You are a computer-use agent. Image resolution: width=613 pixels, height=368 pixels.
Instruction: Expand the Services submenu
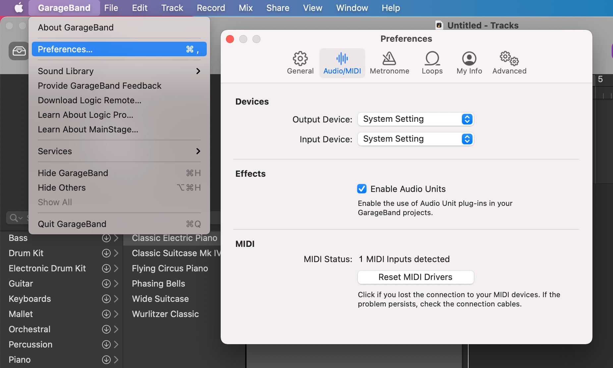119,151
